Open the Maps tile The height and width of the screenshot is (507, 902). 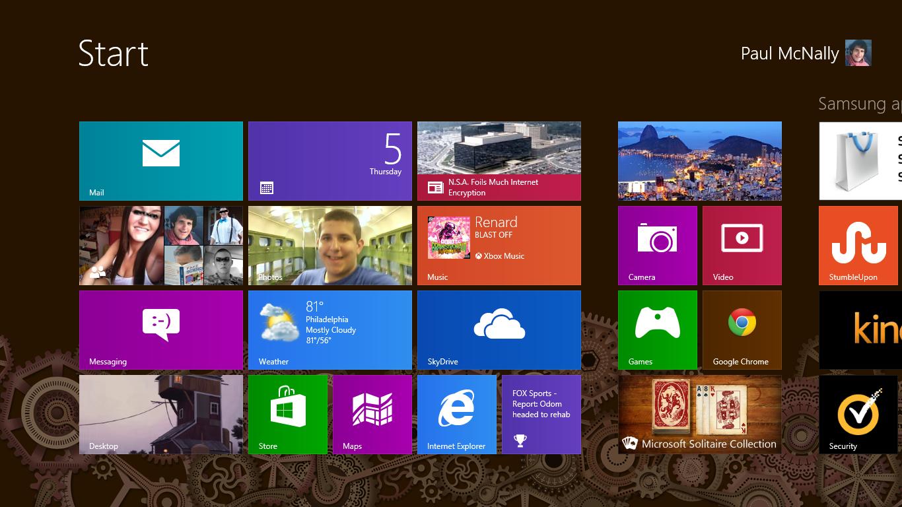click(372, 415)
